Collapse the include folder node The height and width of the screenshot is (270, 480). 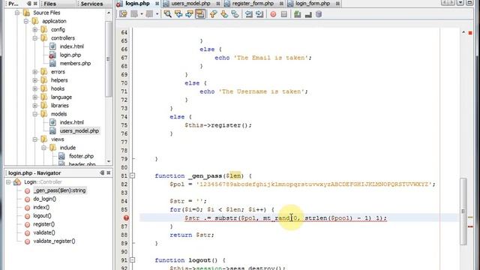[43, 148]
